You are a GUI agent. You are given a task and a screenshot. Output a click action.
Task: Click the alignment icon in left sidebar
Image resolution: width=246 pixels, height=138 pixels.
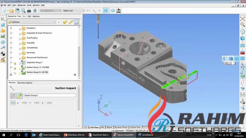pyautogui.click(x=3, y=19)
